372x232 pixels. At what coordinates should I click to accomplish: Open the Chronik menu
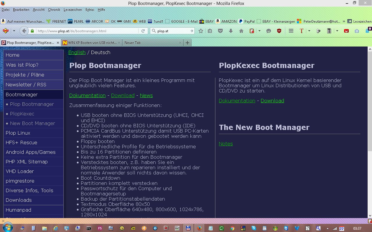click(x=54, y=10)
